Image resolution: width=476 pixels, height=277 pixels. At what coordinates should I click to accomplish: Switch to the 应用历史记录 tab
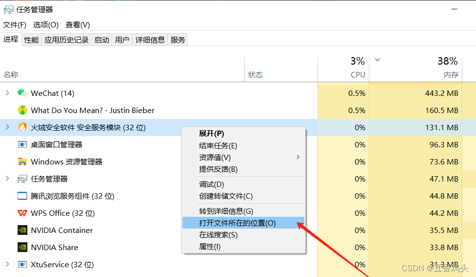tap(66, 40)
